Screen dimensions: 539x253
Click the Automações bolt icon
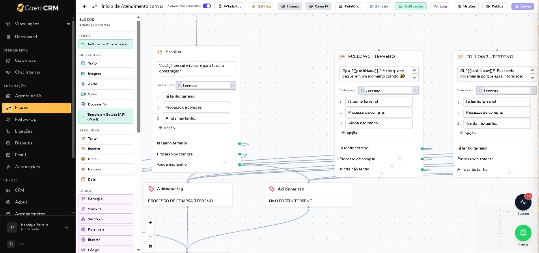pyautogui.click(x=8, y=167)
